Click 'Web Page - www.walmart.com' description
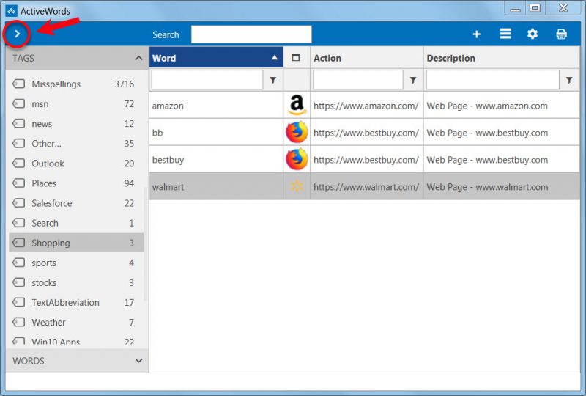The height and width of the screenshot is (396, 586). pyautogui.click(x=487, y=186)
